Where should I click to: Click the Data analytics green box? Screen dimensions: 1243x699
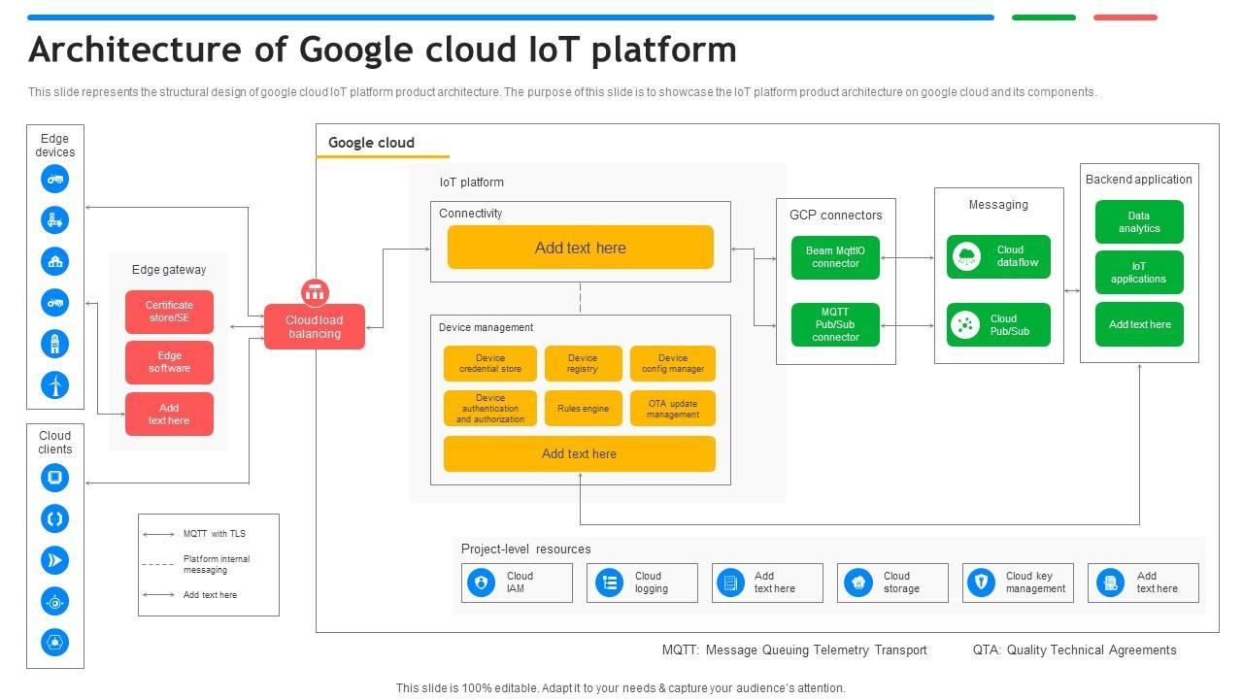(x=1139, y=222)
